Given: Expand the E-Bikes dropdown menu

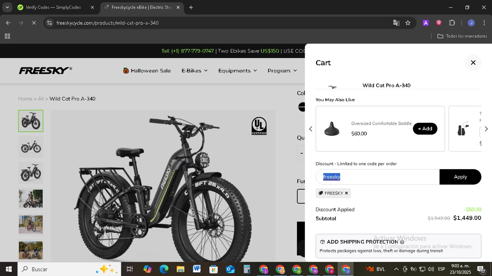Looking at the screenshot, I should [195, 71].
